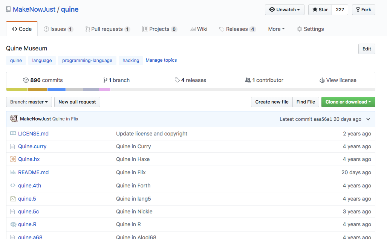Expand latest commit details chevron

tap(368, 119)
